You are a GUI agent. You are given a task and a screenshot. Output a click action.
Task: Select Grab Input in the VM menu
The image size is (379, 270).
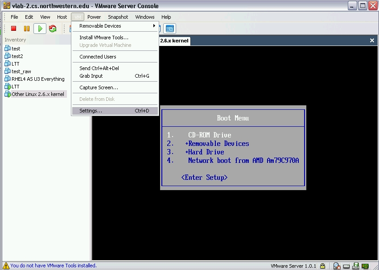tap(115, 76)
